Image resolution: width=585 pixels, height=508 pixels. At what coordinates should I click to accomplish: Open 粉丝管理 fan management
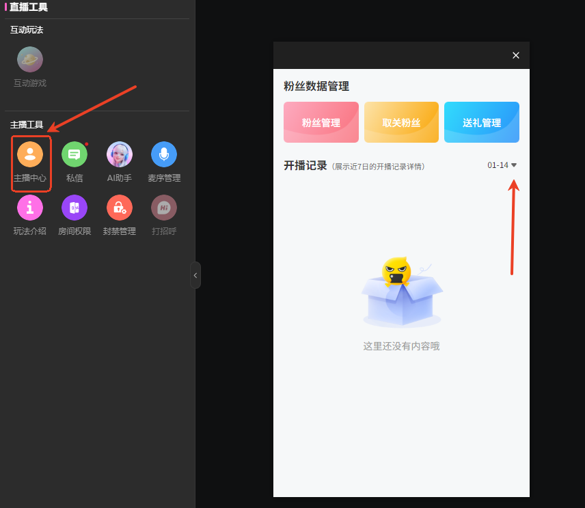(321, 122)
